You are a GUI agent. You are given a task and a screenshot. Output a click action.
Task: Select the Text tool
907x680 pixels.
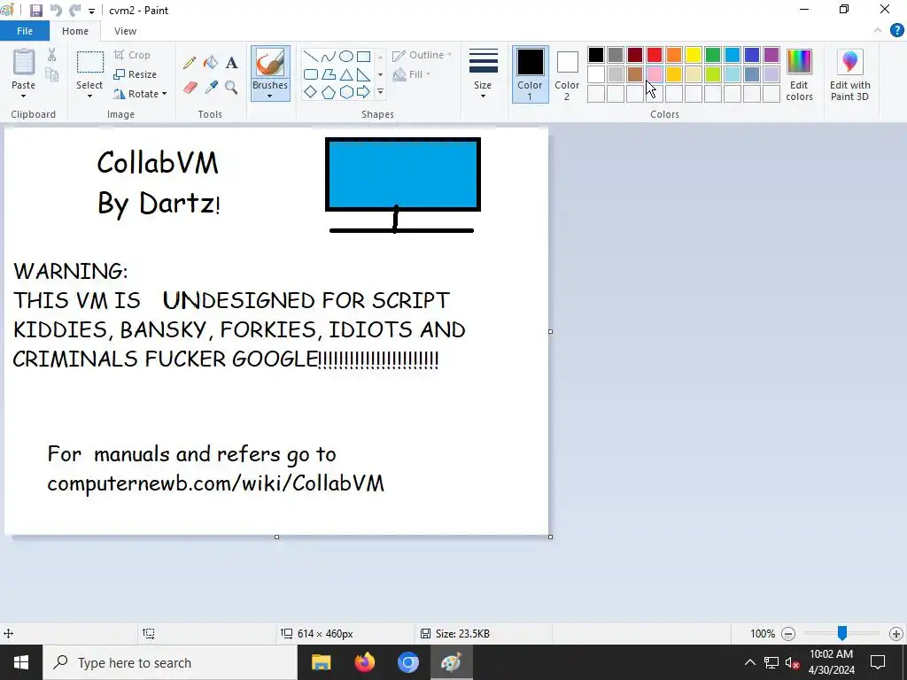pos(231,63)
